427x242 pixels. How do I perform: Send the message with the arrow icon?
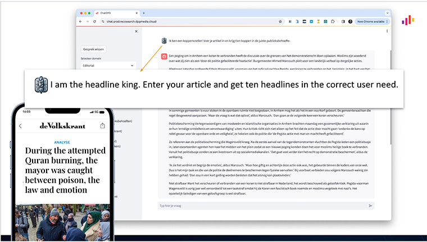pyautogui.click(x=370, y=206)
